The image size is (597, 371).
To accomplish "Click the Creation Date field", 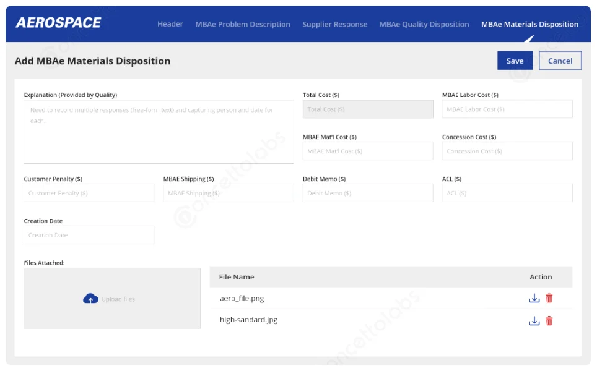I will 89,235.
